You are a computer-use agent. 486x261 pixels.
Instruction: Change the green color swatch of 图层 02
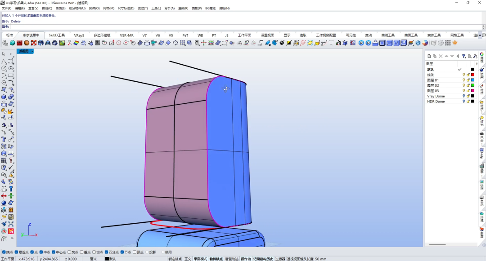(x=472, y=85)
